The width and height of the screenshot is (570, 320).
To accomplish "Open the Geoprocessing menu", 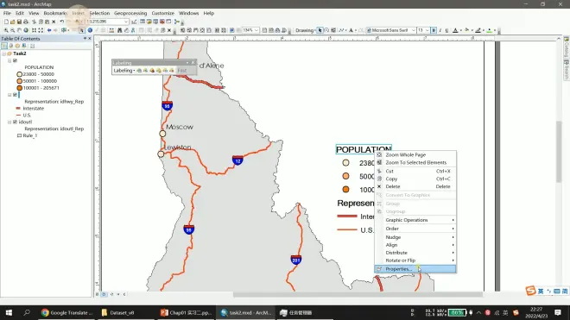I will tap(130, 13).
